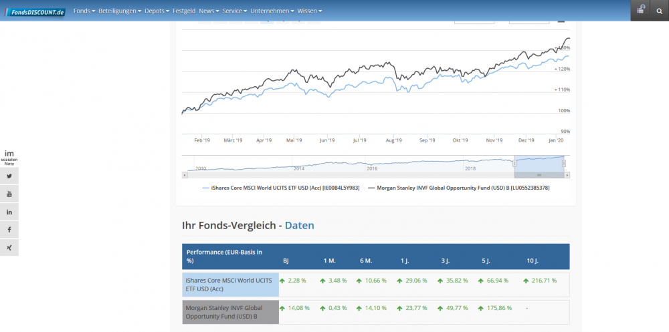Open the Facebook social link

(9, 230)
